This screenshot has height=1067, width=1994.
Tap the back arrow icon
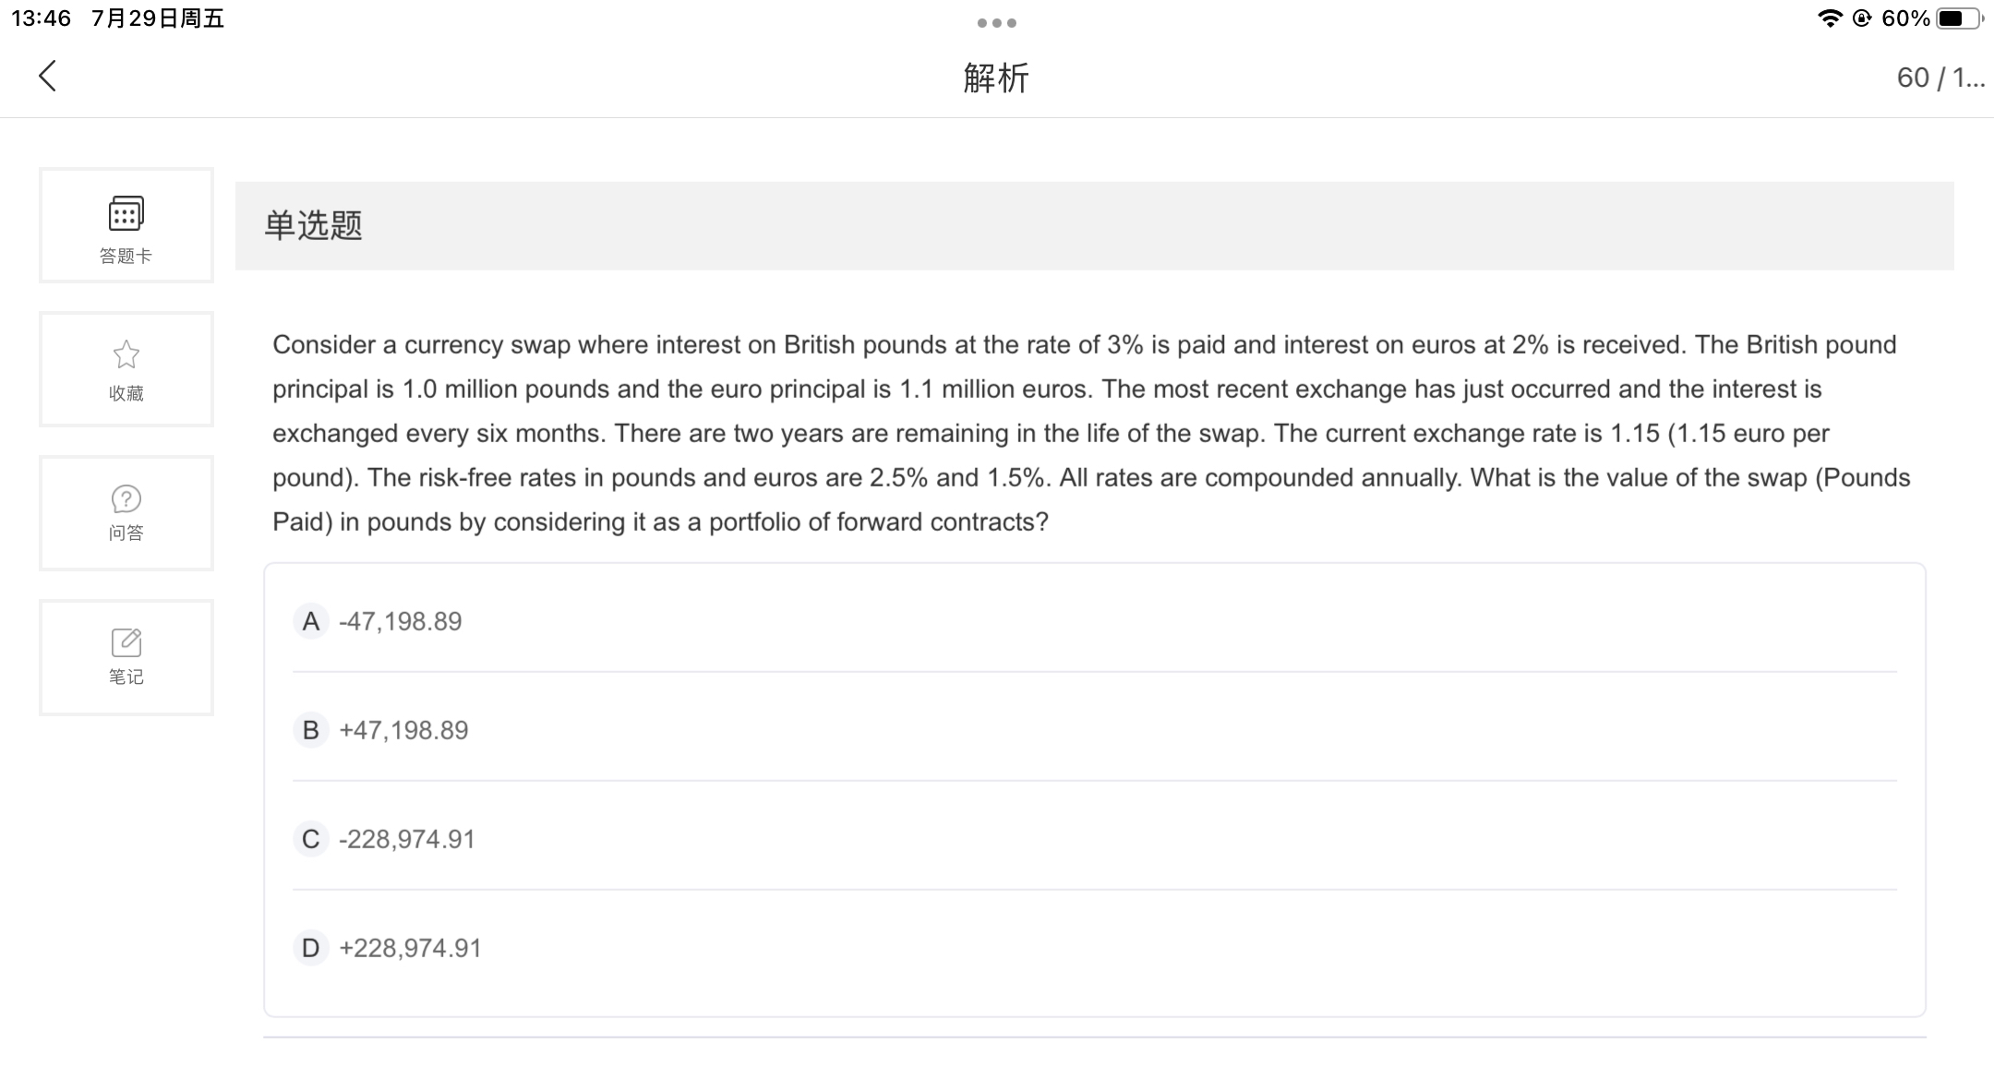48,77
